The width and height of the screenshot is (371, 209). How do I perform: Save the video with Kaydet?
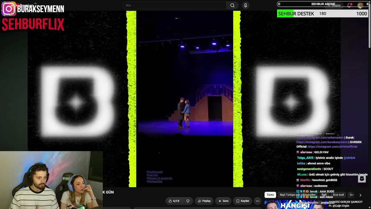pos(243,201)
